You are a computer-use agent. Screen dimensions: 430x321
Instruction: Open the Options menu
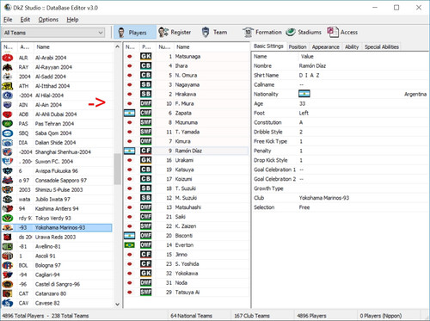tap(48, 20)
